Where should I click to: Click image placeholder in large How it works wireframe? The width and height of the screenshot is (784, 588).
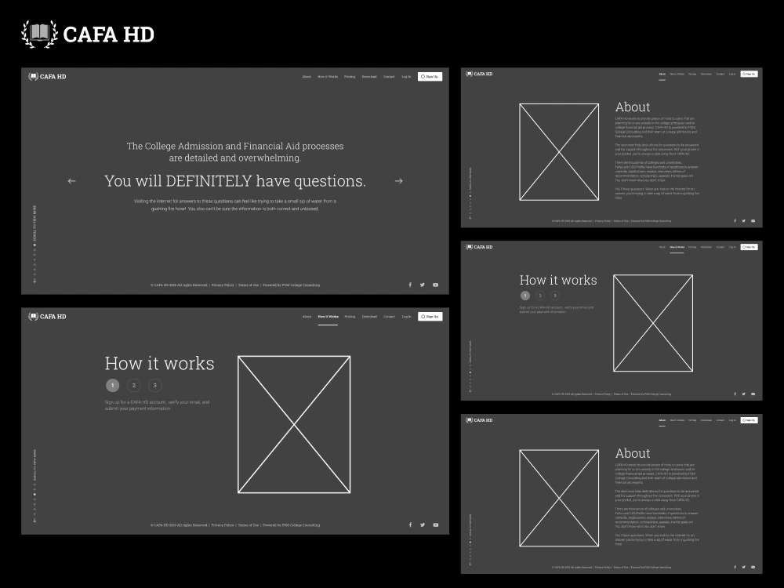coord(294,424)
